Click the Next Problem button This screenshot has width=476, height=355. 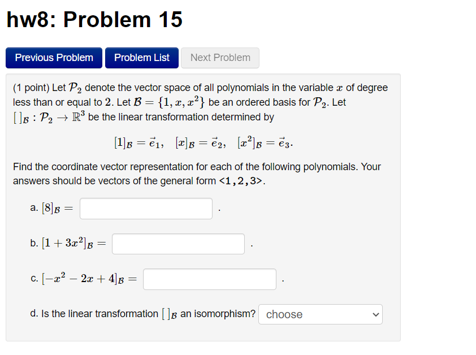click(x=219, y=58)
